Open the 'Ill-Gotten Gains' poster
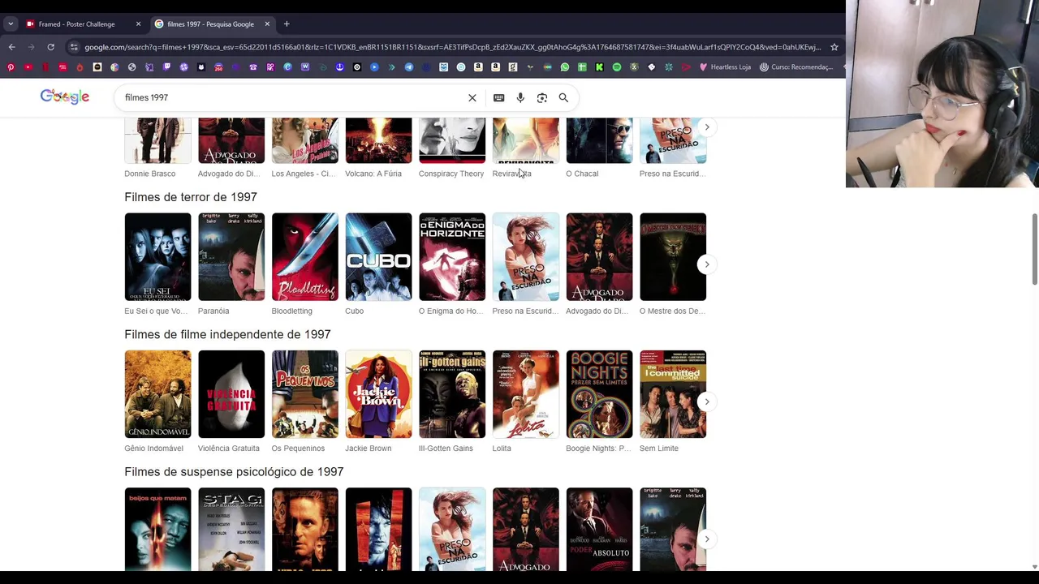Screen dimensions: 1039x584 [452, 394]
